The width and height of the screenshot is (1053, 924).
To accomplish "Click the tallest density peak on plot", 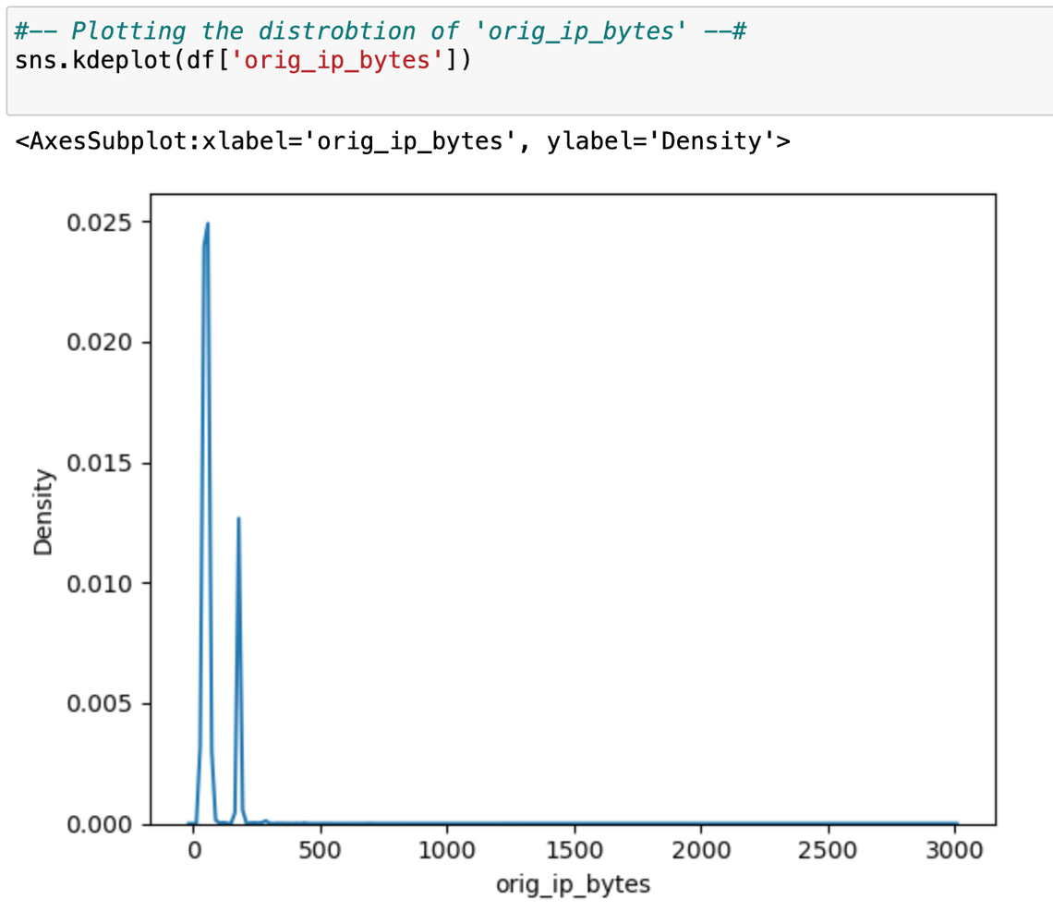I will (207, 225).
